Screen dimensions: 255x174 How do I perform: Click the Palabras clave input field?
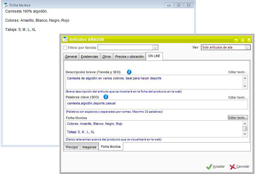point(156,104)
